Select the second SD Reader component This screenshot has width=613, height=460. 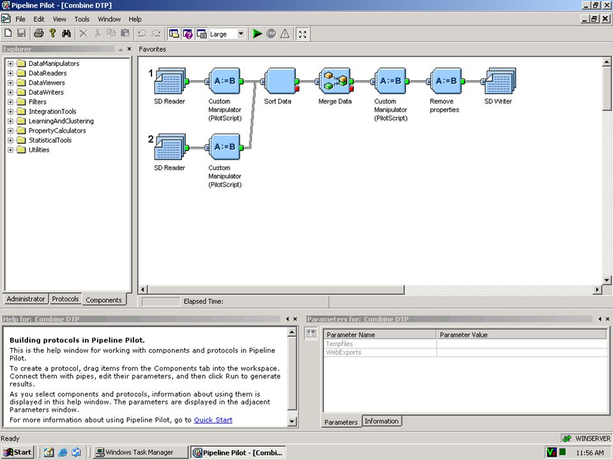[x=170, y=148]
